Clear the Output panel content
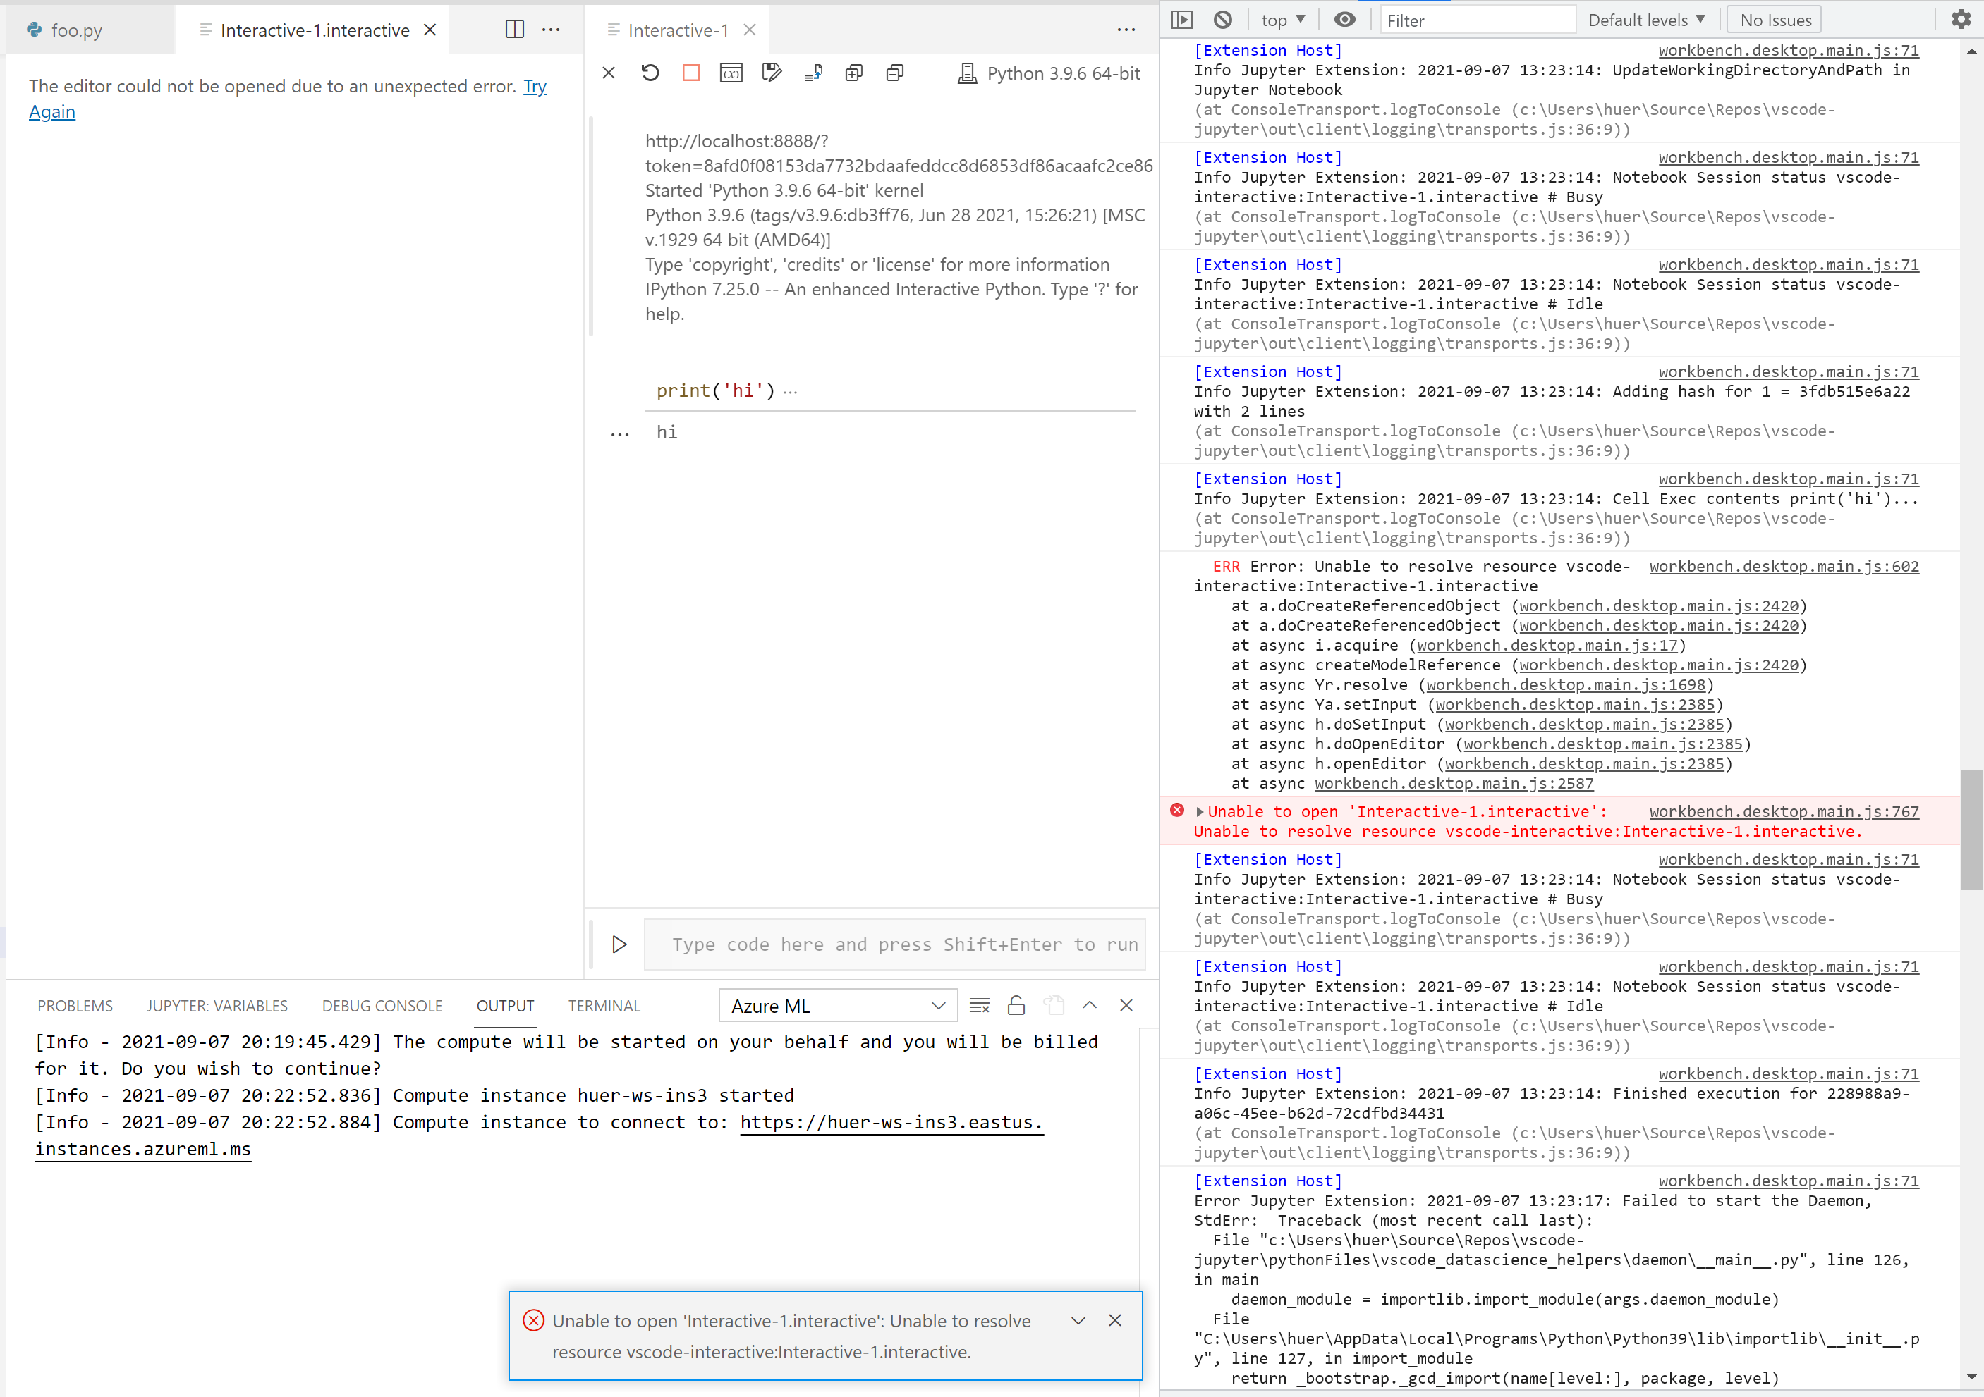 tap(978, 1005)
